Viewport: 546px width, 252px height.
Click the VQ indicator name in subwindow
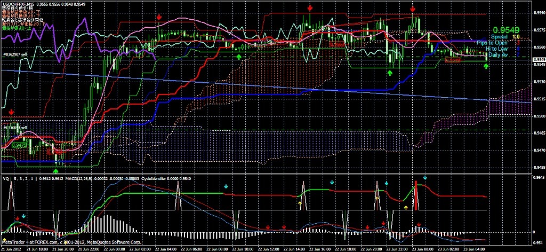tap(5, 178)
